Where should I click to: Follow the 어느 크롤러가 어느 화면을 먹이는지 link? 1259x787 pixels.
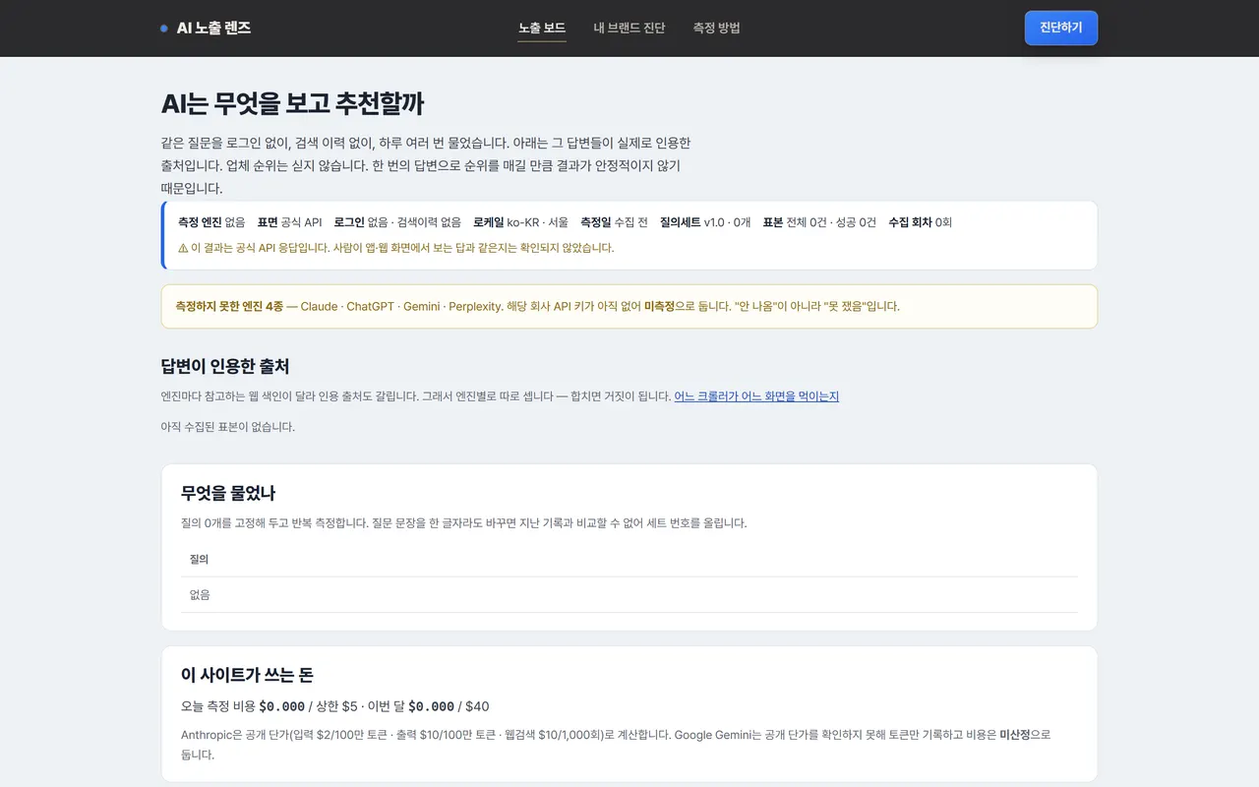coord(756,396)
